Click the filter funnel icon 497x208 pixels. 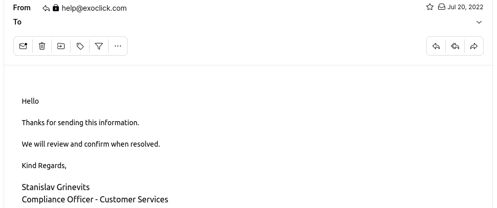pyautogui.click(x=99, y=46)
